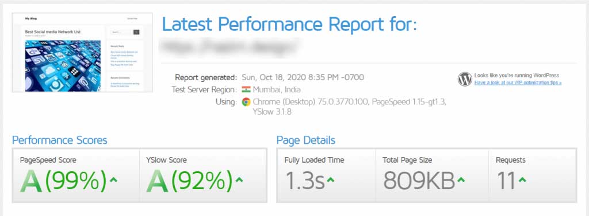This screenshot has width=589, height=216.
Task: Click the Total Page Size 809KB value
Action: tap(419, 180)
